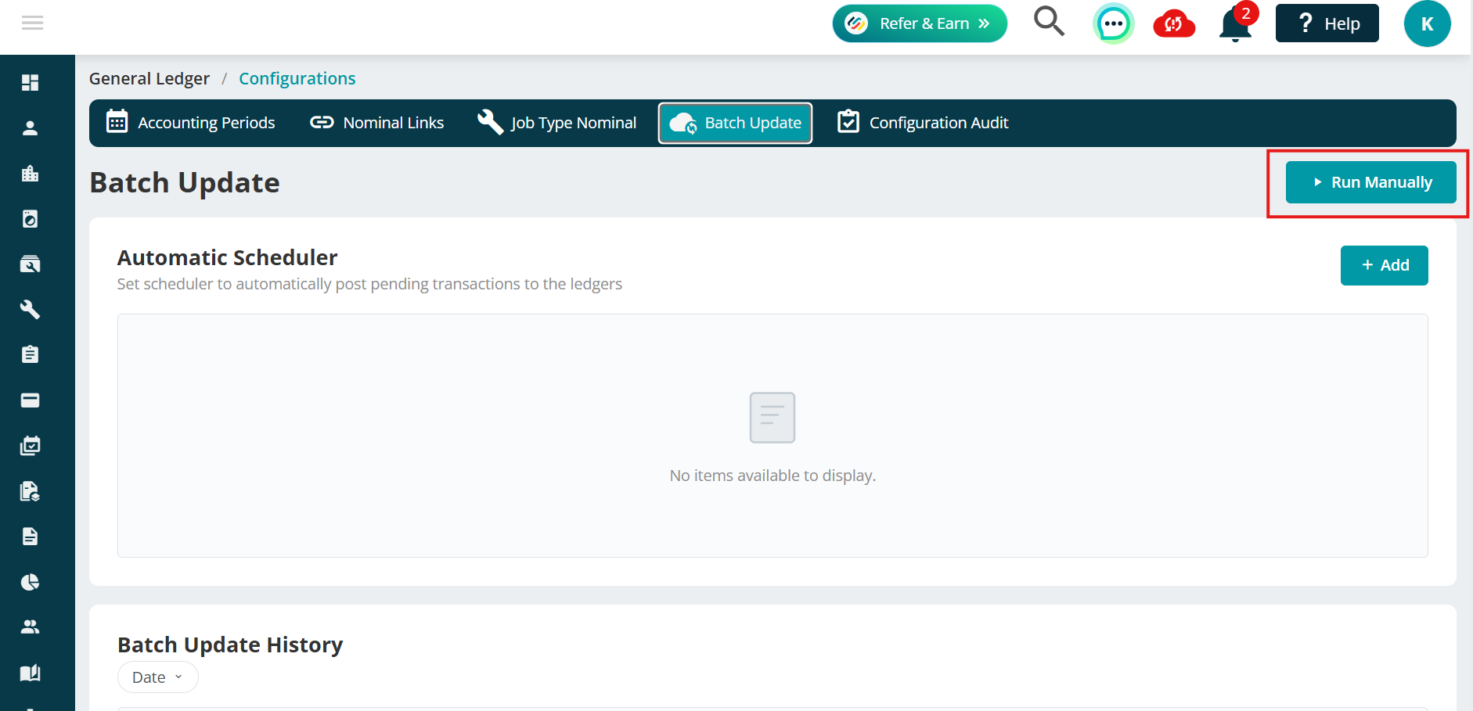Click the search magnifier icon
The image size is (1473, 711).
click(x=1049, y=22)
